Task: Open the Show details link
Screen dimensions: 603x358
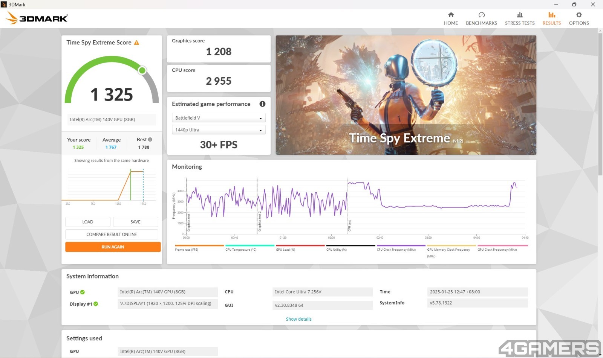Action: 298,319
